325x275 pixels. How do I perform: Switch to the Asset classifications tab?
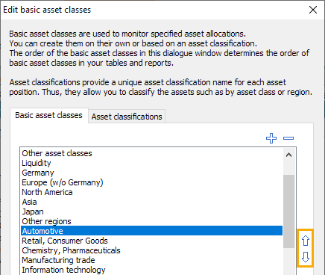[127, 117]
